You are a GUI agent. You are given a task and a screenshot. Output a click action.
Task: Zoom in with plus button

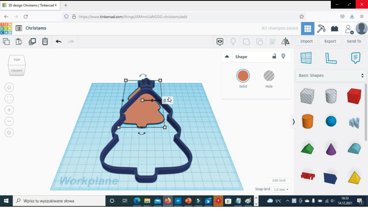pos(9,110)
